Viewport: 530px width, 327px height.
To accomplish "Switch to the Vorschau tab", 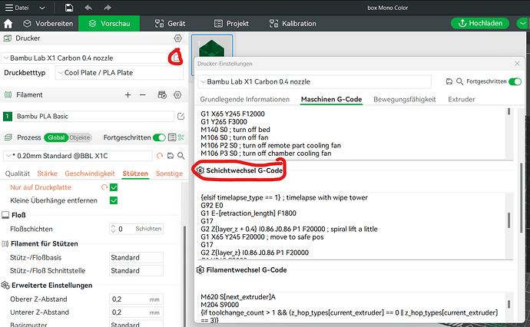I will 109,24.
